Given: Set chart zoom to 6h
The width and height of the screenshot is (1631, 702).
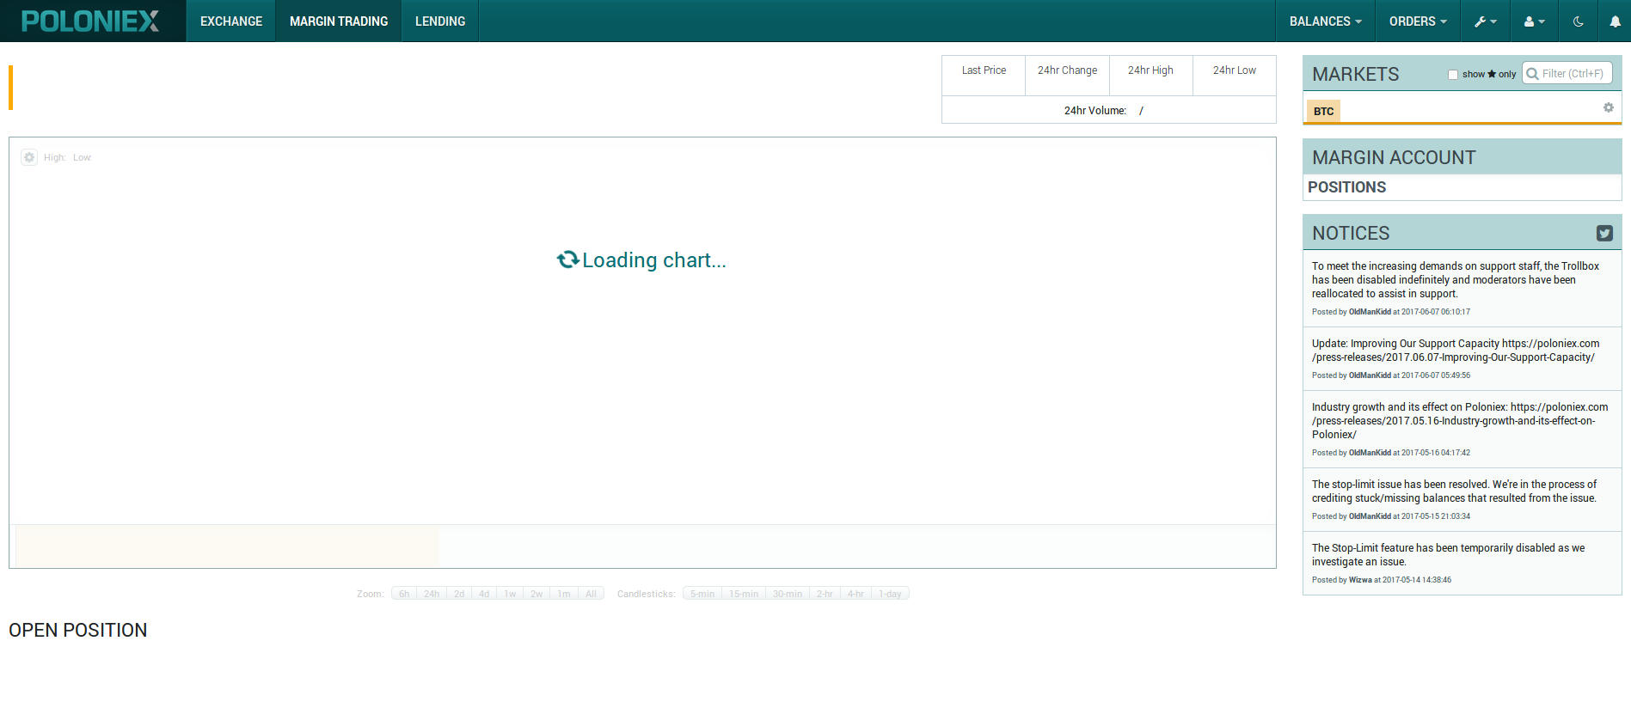Looking at the screenshot, I should [404, 594].
